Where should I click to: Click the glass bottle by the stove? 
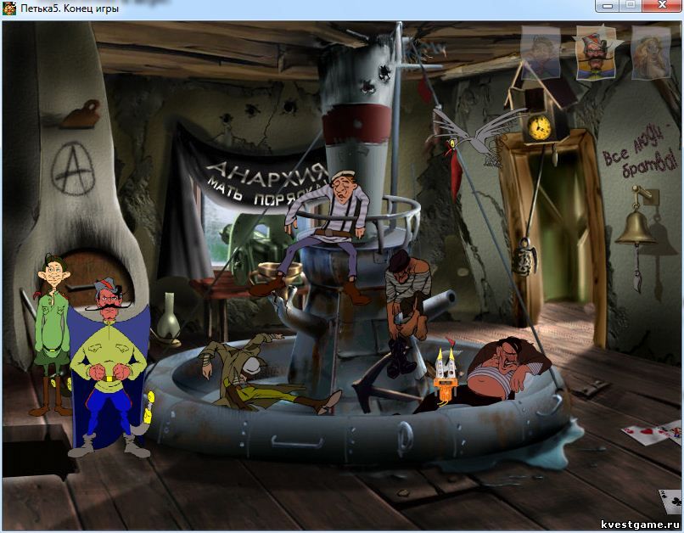click(168, 317)
